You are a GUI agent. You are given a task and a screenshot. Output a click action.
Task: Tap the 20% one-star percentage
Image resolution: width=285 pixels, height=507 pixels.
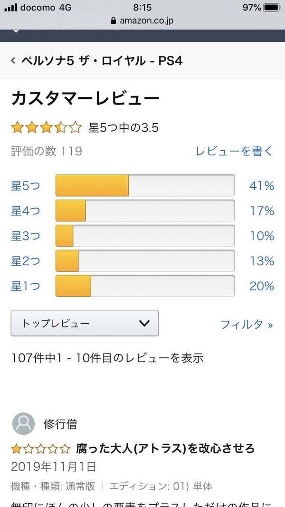262,287
